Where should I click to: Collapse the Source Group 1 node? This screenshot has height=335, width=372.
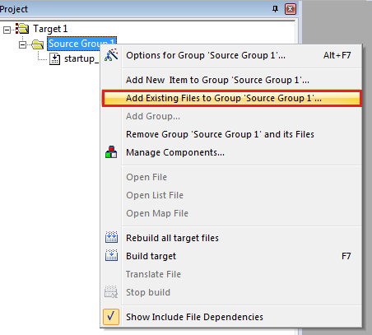[22, 44]
